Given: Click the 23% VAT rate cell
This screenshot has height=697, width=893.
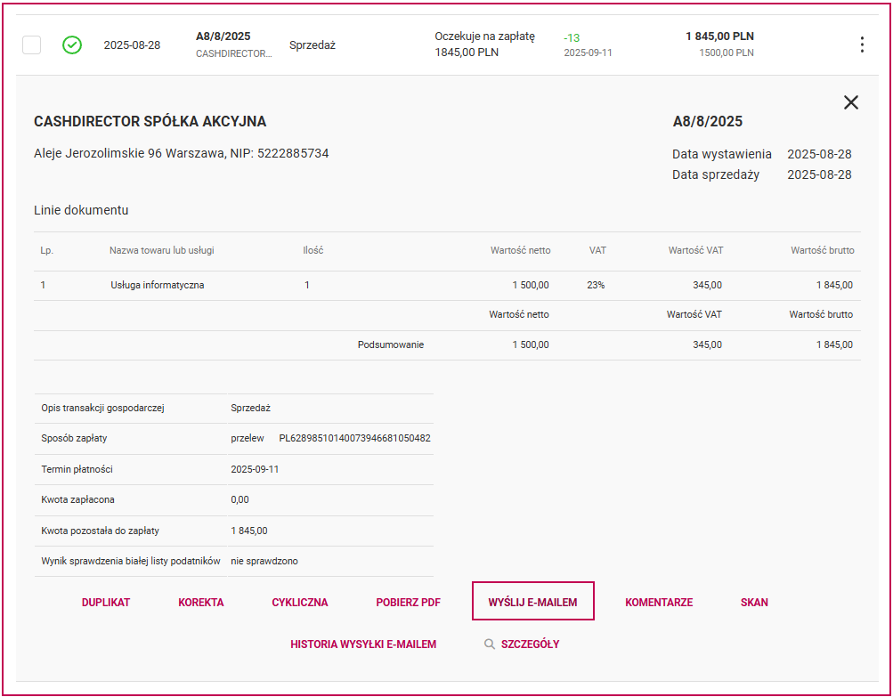Looking at the screenshot, I should pyautogui.click(x=596, y=285).
